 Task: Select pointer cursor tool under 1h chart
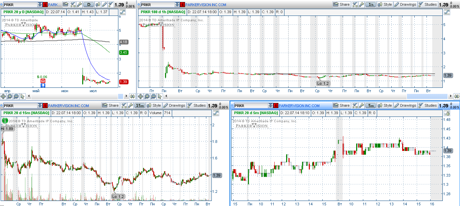159,96
